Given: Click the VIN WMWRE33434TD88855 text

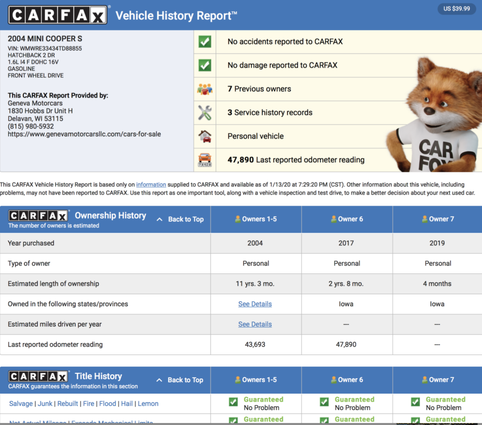Looking at the screenshot, I should pos(45,48).
